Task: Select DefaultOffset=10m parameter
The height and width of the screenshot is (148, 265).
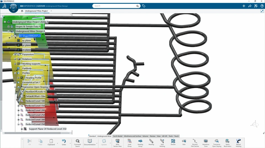Action: pyautogui.click(x=36, y=96)
